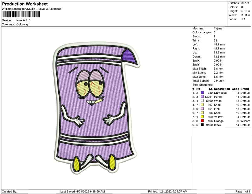Image resolution: width=252 pixels, height=194 pixels.
Task: Click the Stitches value '30771'
Action: pyautogui.click(x=245, y=3)
